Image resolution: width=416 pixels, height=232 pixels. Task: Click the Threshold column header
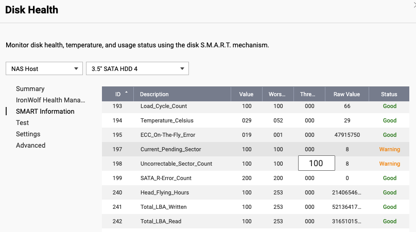309,94
